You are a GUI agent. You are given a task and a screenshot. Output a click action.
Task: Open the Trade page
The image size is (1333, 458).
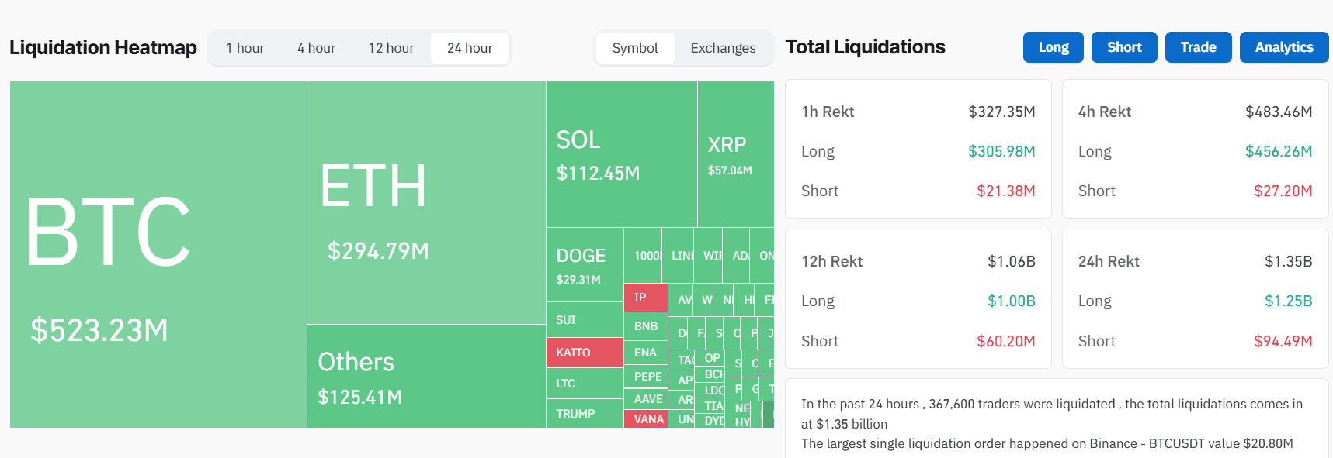1198,46
